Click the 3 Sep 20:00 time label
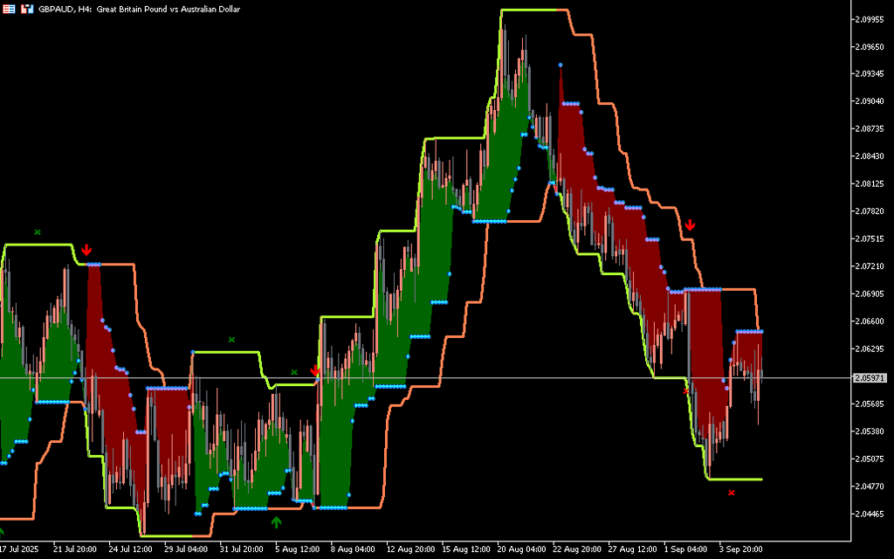 [740, 549]
